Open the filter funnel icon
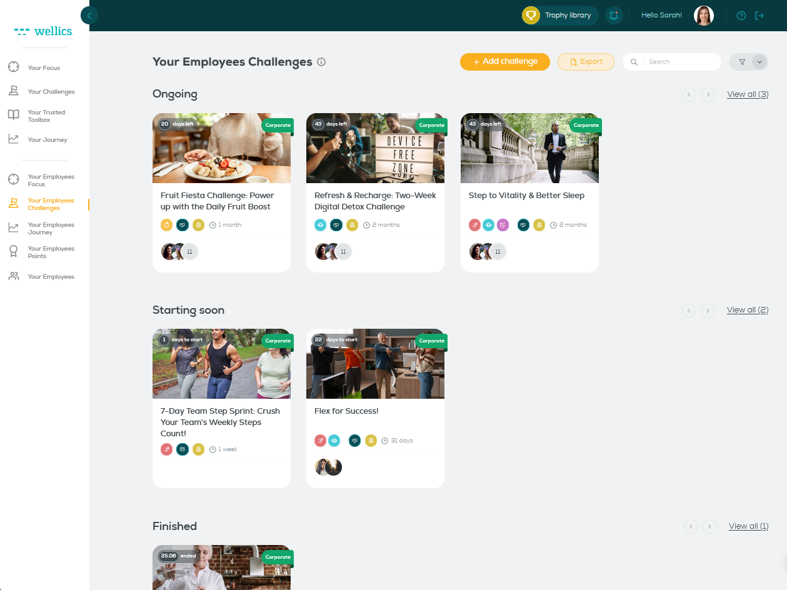The height and width of the screenshot is (590, 787). click(741, 62)
